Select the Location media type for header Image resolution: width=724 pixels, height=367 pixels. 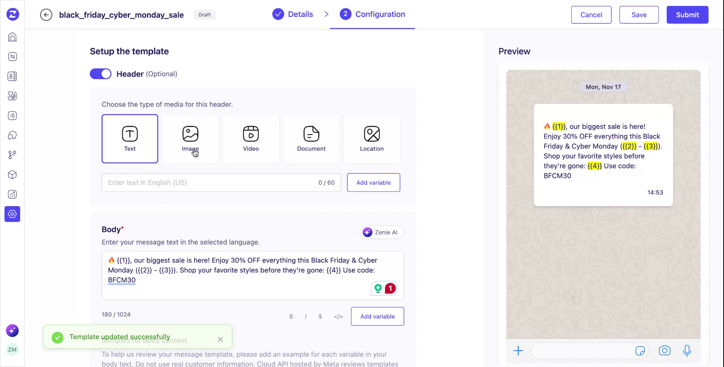tap(372, 138)
